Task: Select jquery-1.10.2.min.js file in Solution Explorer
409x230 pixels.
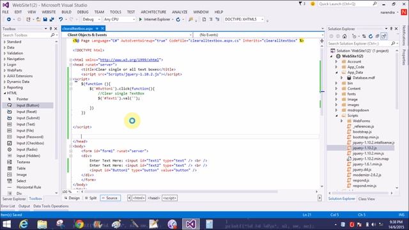Action: pos(368,153)
